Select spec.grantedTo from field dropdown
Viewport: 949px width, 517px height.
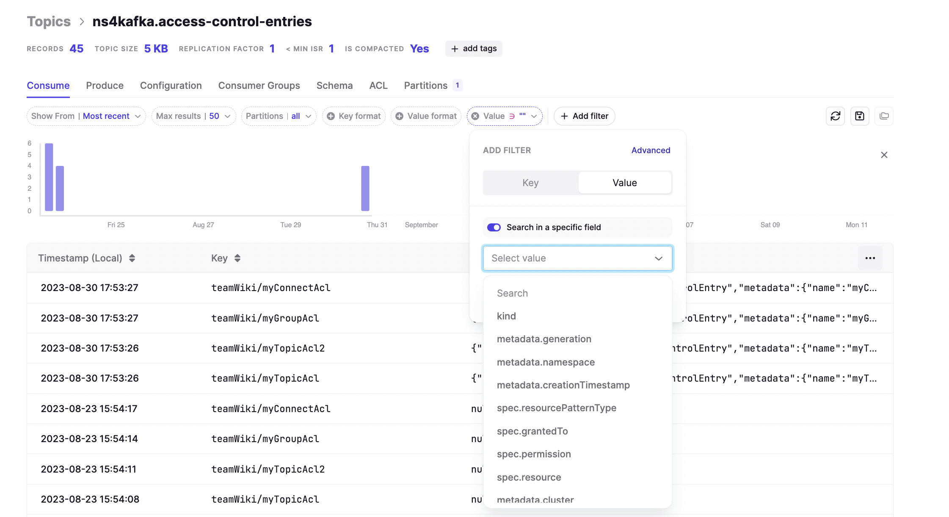tap(532, 431)
